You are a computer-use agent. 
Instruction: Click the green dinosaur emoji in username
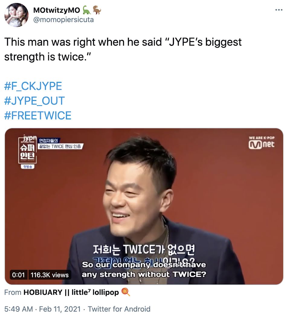tap(87, 10)
